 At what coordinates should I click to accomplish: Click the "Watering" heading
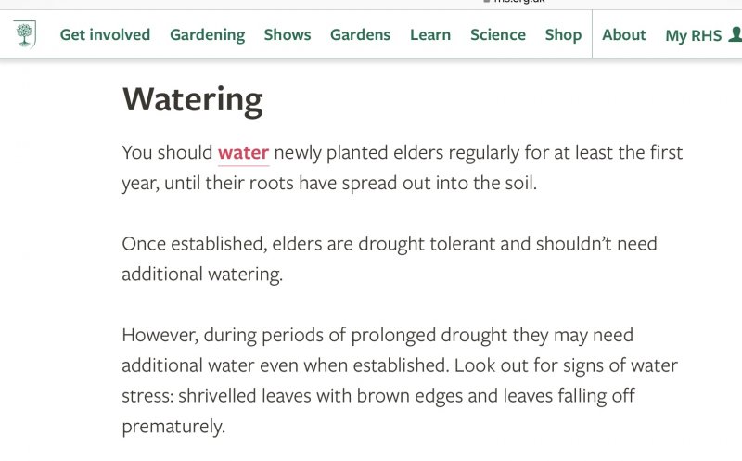pyautogui.click(x=193, y=98)
